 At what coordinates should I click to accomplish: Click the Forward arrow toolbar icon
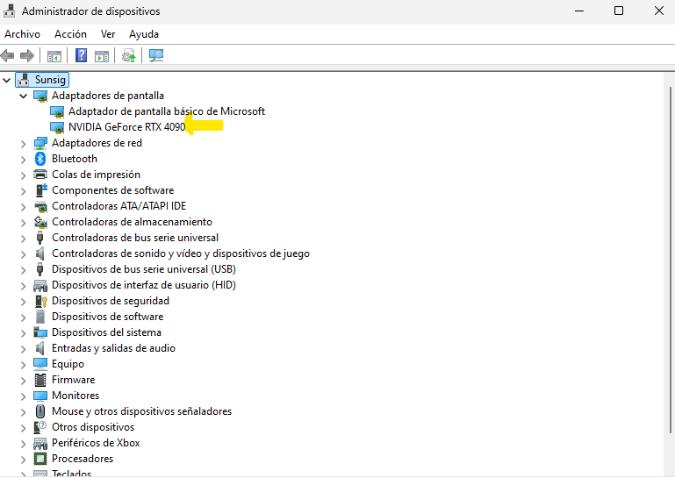pyautogui.click(x=27, y=55)
